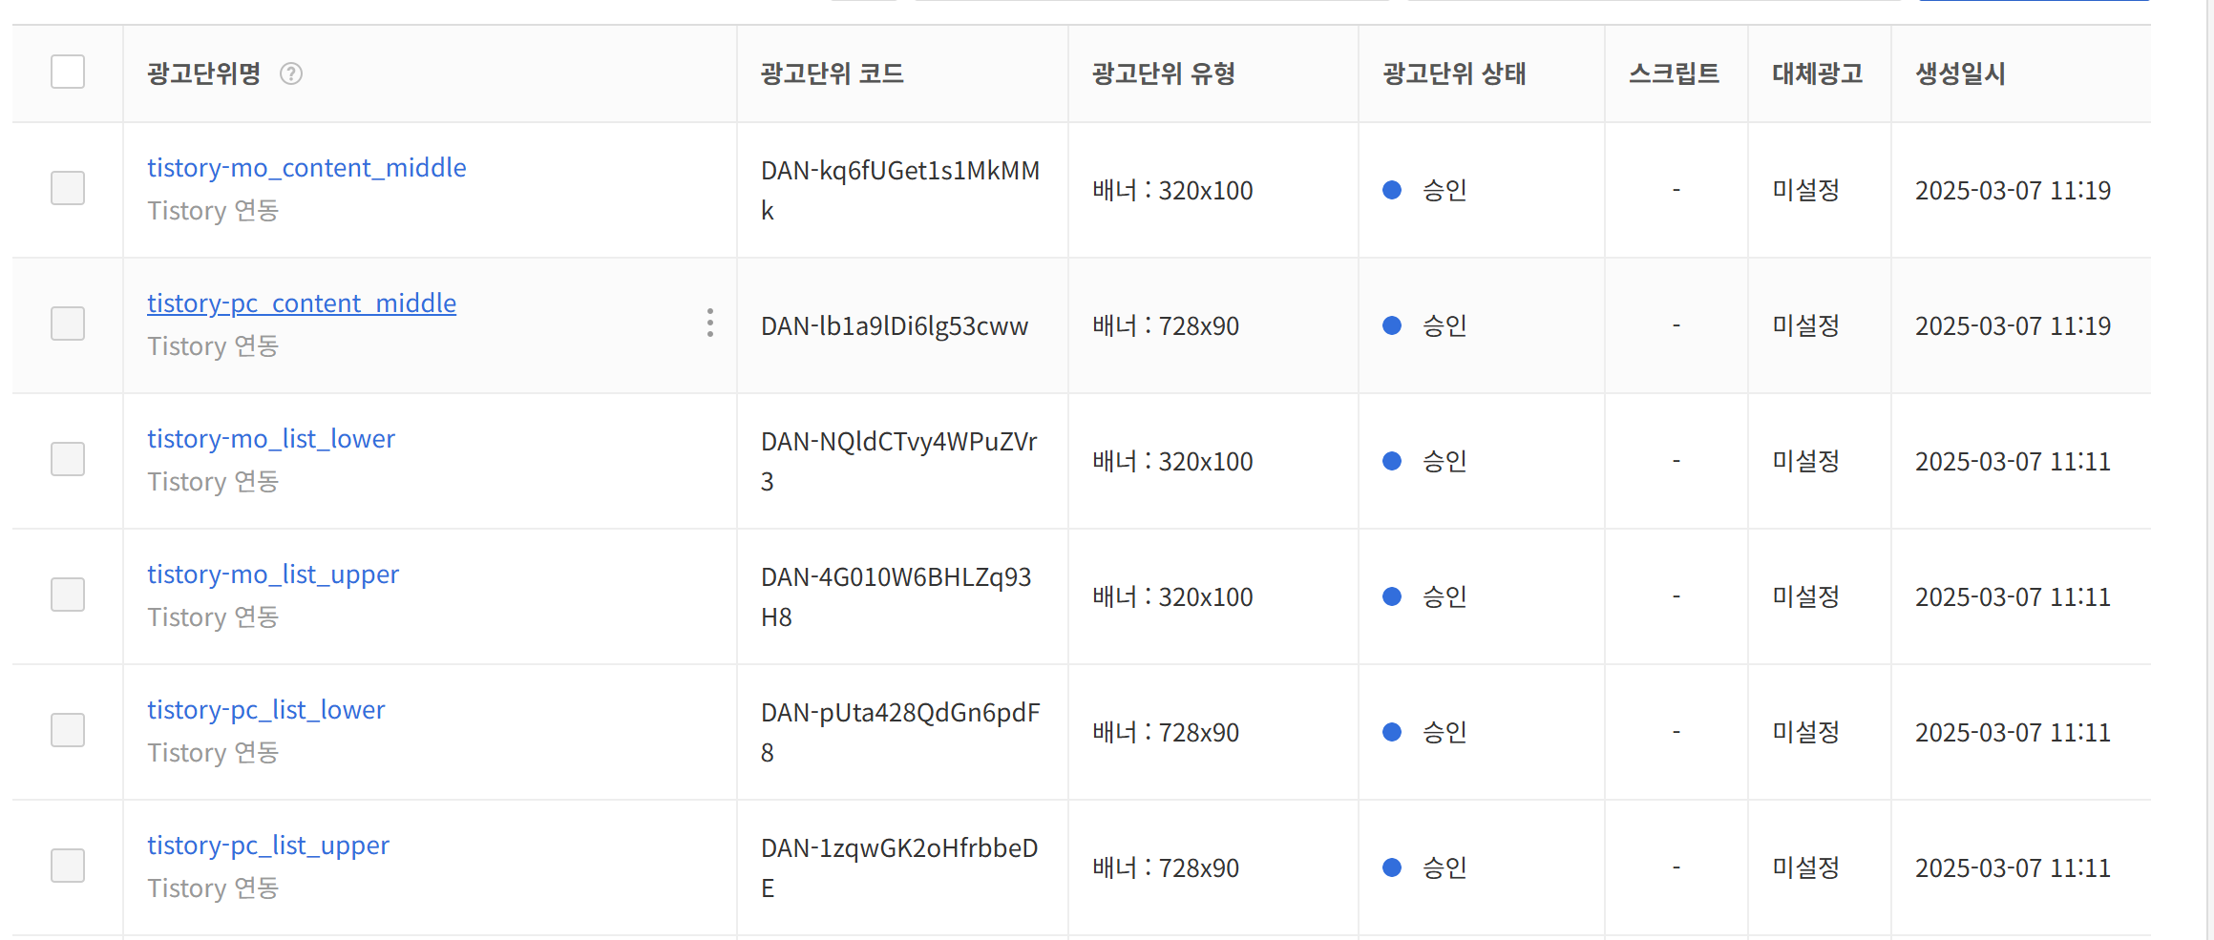Viewport: 2214px width, 940px height.
Task: Select the tistory-mo_list_upper row checkbox
Action: [67, 595]
